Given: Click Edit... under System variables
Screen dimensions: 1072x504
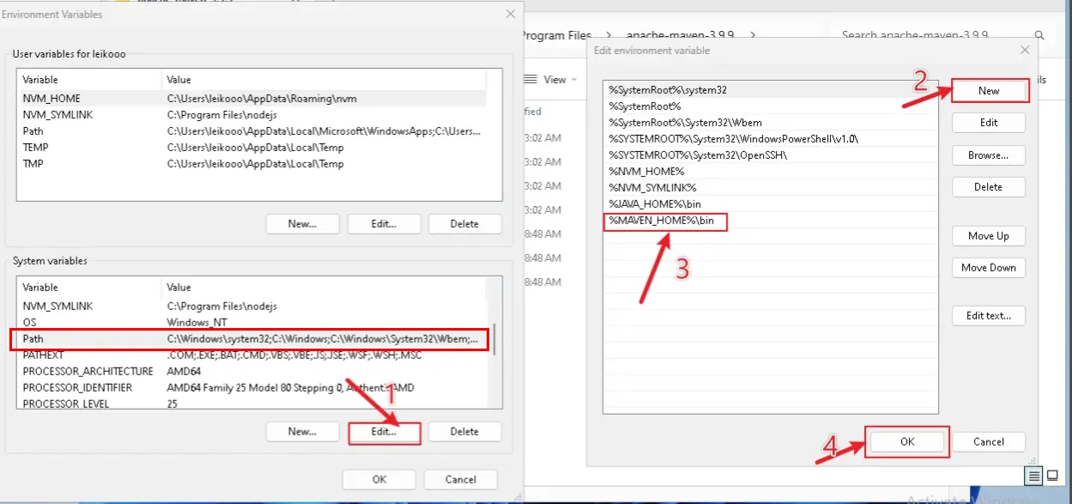Looking at the screenshot, I should pos(384,432).
